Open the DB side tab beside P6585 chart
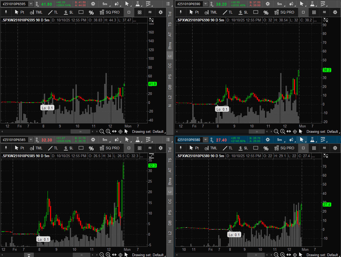 click(x=170, y=223)
